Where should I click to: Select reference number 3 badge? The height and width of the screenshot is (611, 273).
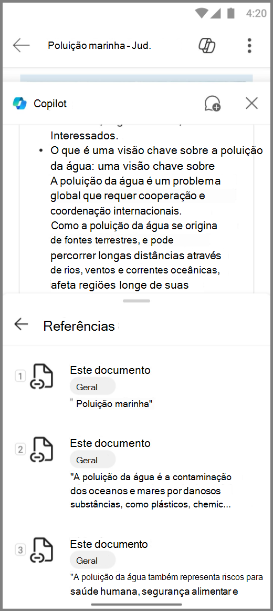point(20,550)
